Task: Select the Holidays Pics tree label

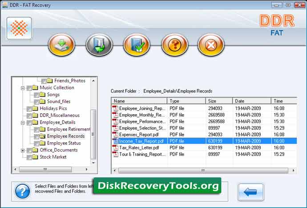Action: tap(53, 108)
